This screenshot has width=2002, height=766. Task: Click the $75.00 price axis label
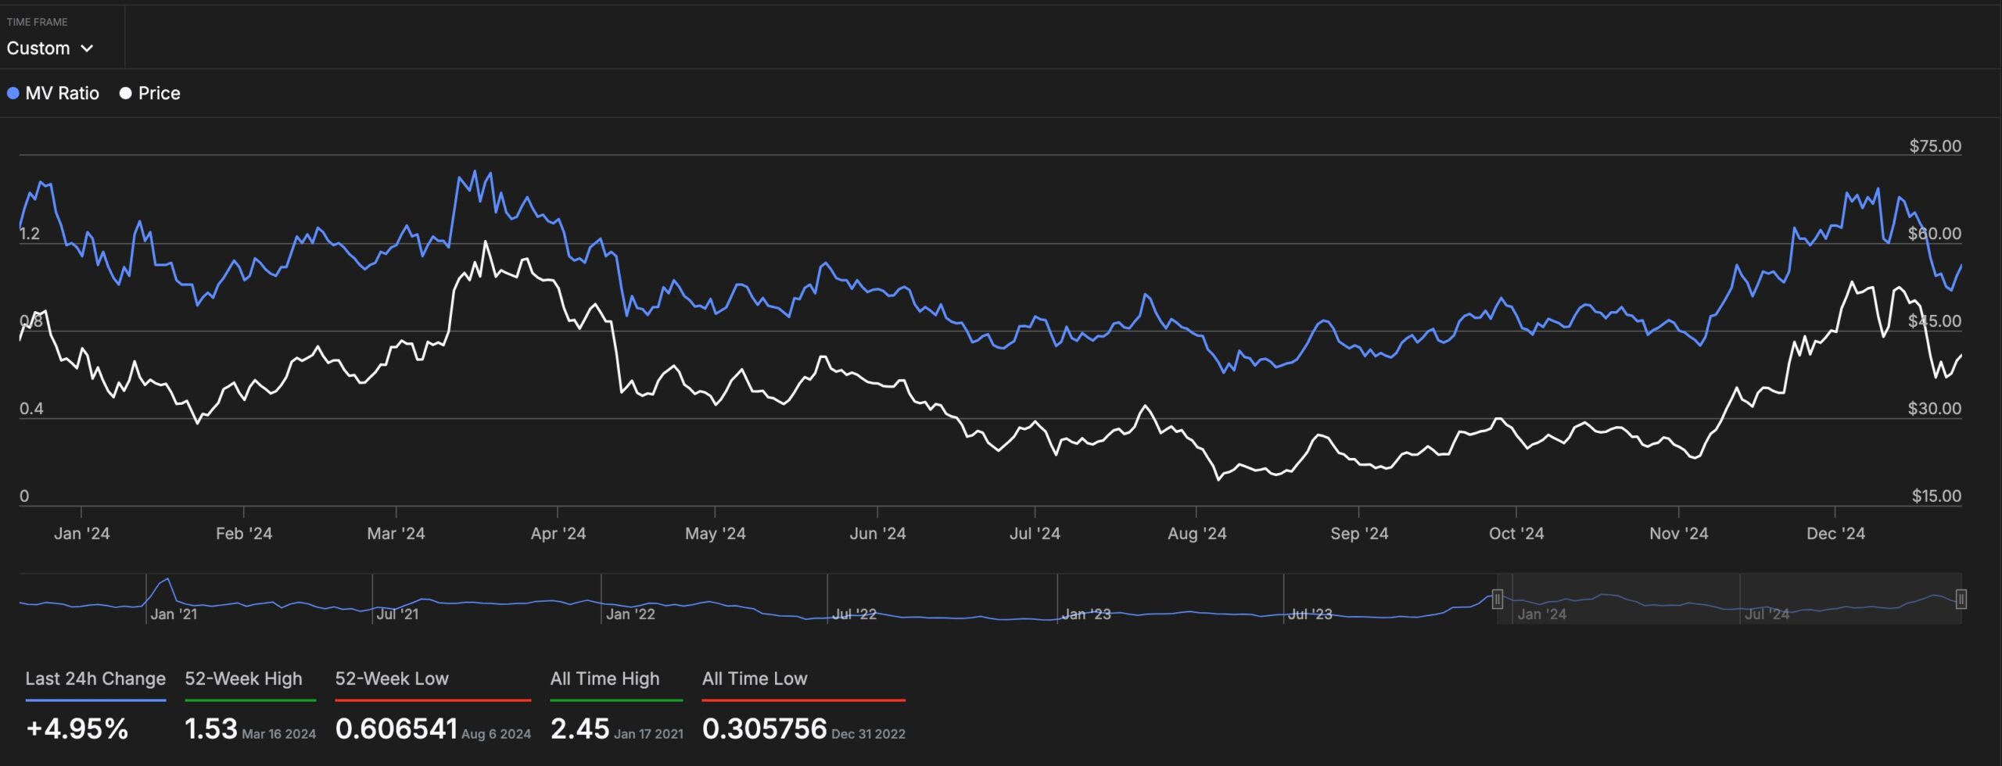click(1935, 145)
